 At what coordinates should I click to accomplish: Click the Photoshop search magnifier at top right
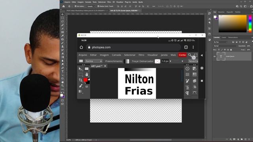[x=241, y=6]
